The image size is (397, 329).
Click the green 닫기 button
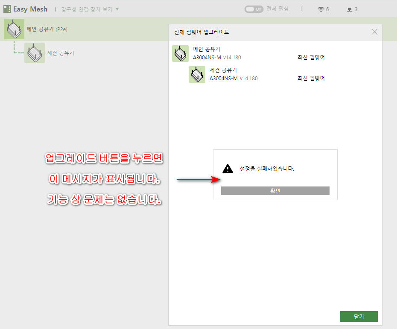(359, 316)
